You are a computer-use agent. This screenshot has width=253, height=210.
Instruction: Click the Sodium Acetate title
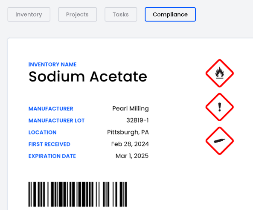[88, 76]
